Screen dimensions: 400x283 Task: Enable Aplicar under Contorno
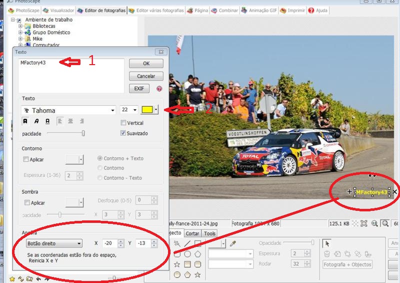click(x=26, y=159)
